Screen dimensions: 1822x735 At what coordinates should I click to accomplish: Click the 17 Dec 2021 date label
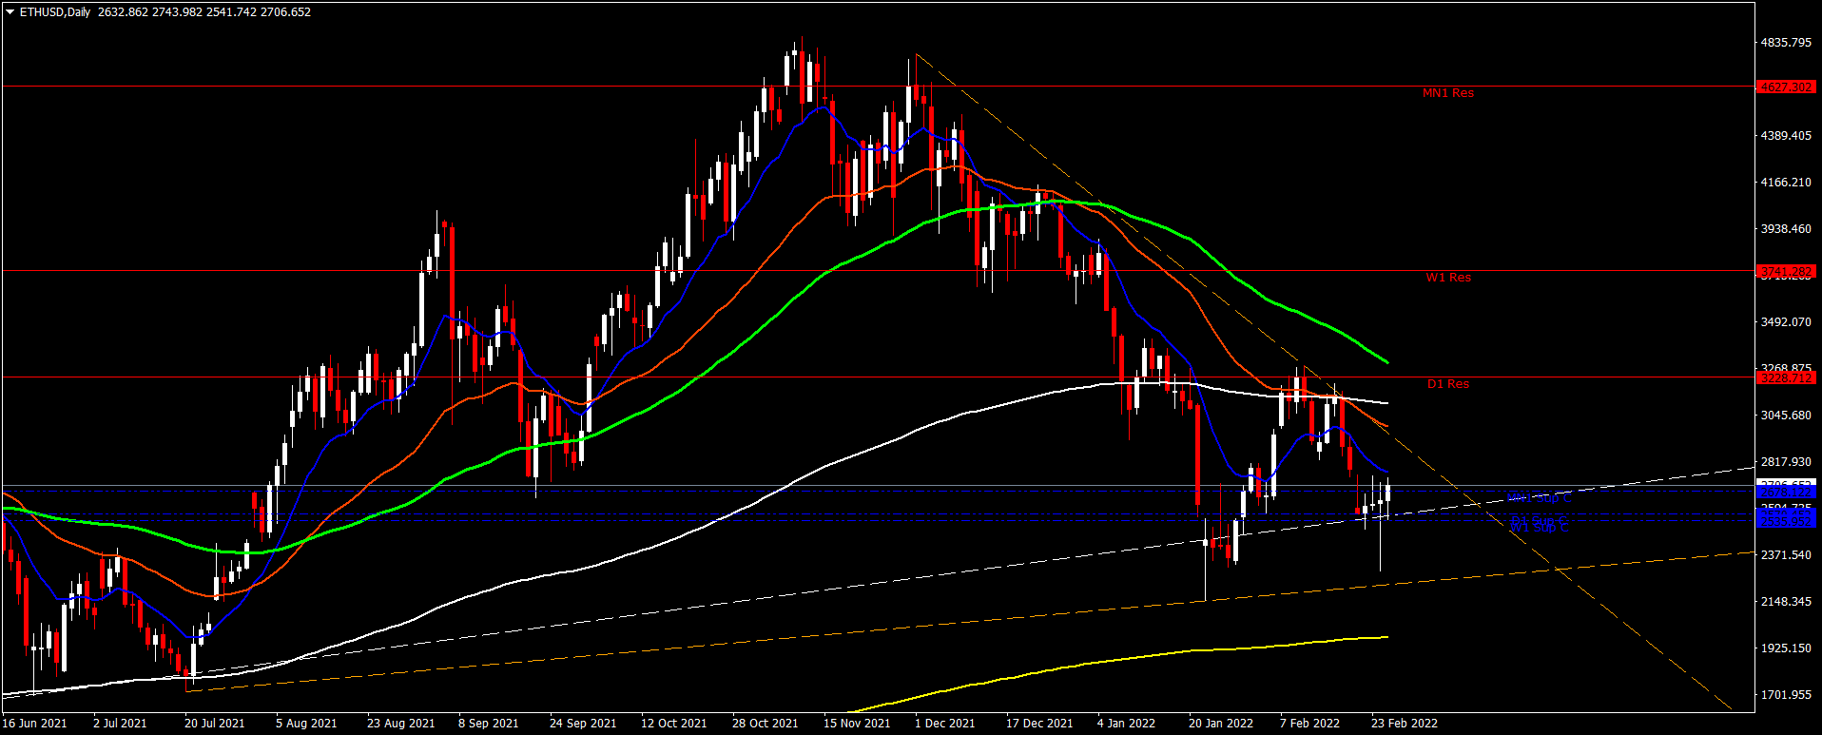coord(1039,724)
